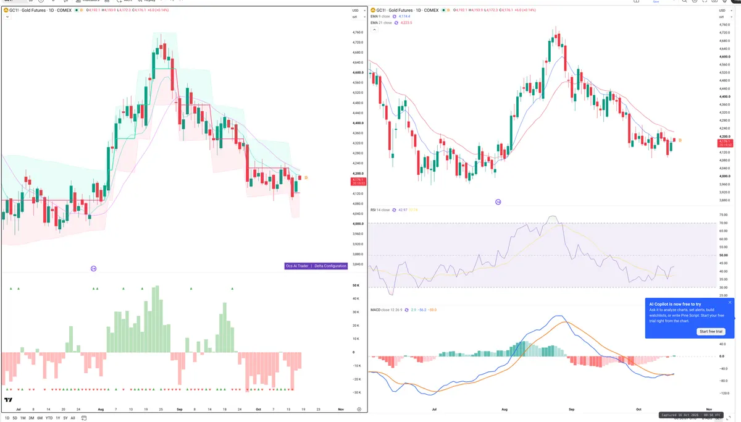
Task: Click the market status dot in left chart legend
Action: 75,10
